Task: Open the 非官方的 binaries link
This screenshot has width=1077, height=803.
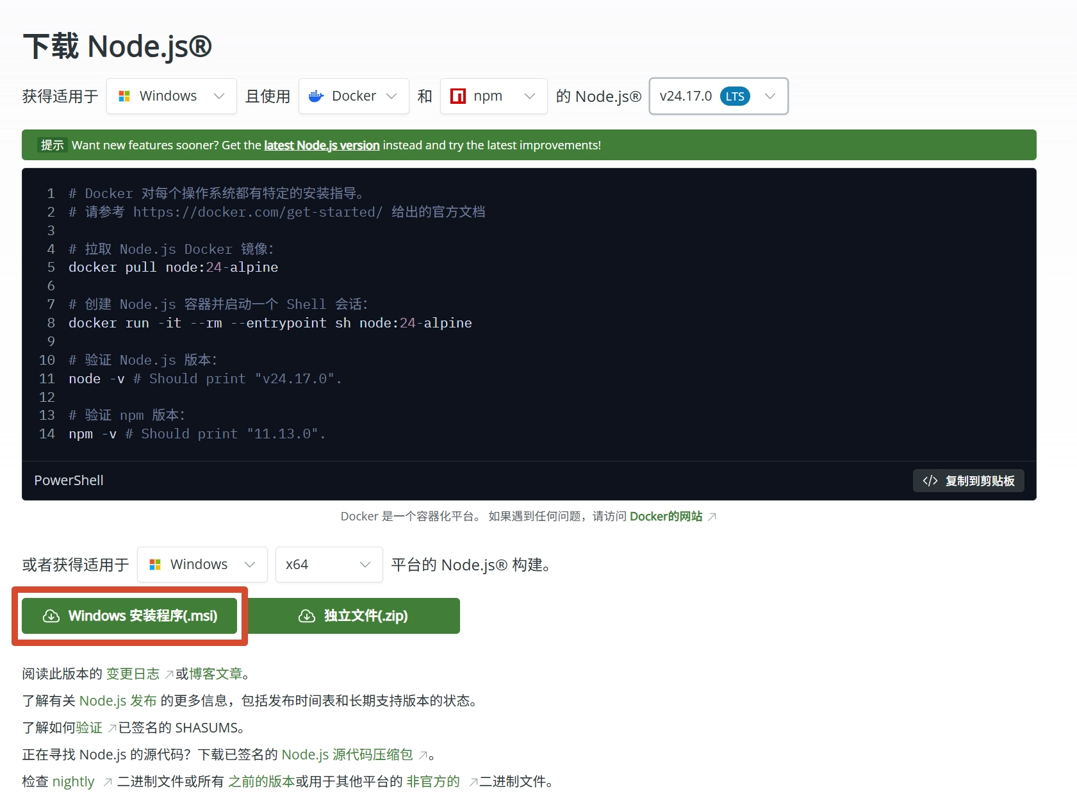Action: (x=433, y=782)
